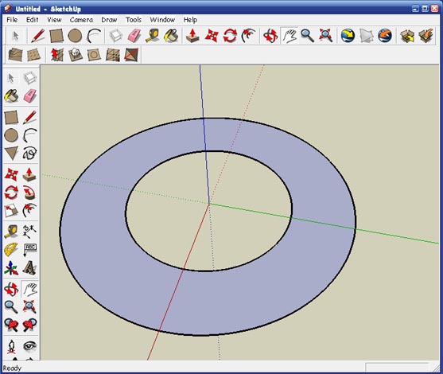Click Make Component in the left tool palette

[29, 78]
